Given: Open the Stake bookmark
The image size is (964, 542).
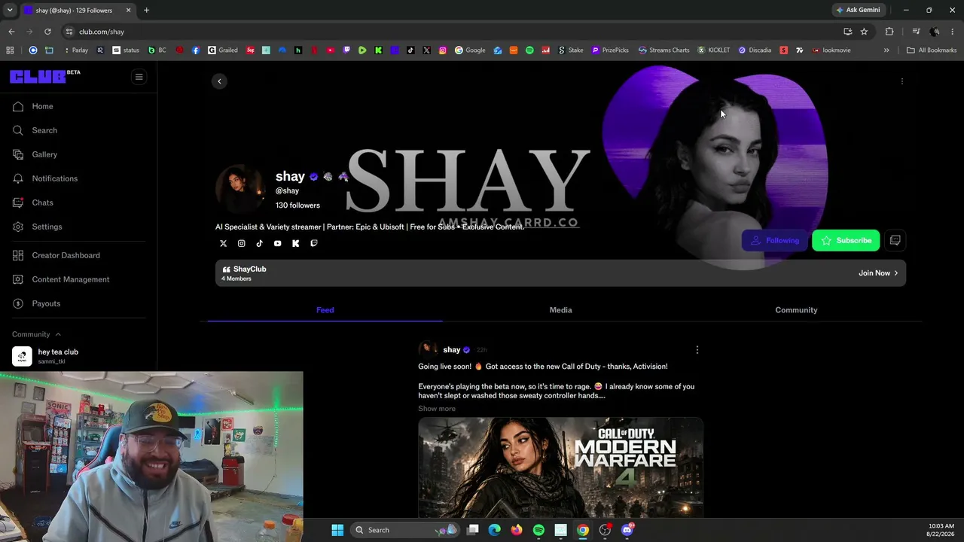Looking at the screenshot, I should coord(571,50).
